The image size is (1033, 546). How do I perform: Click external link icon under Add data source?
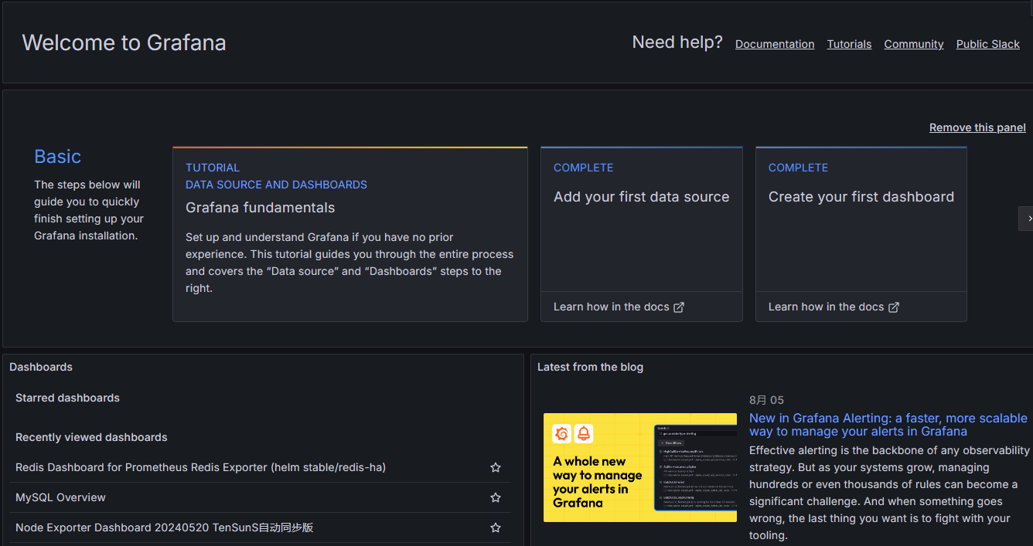pos(679,307)
